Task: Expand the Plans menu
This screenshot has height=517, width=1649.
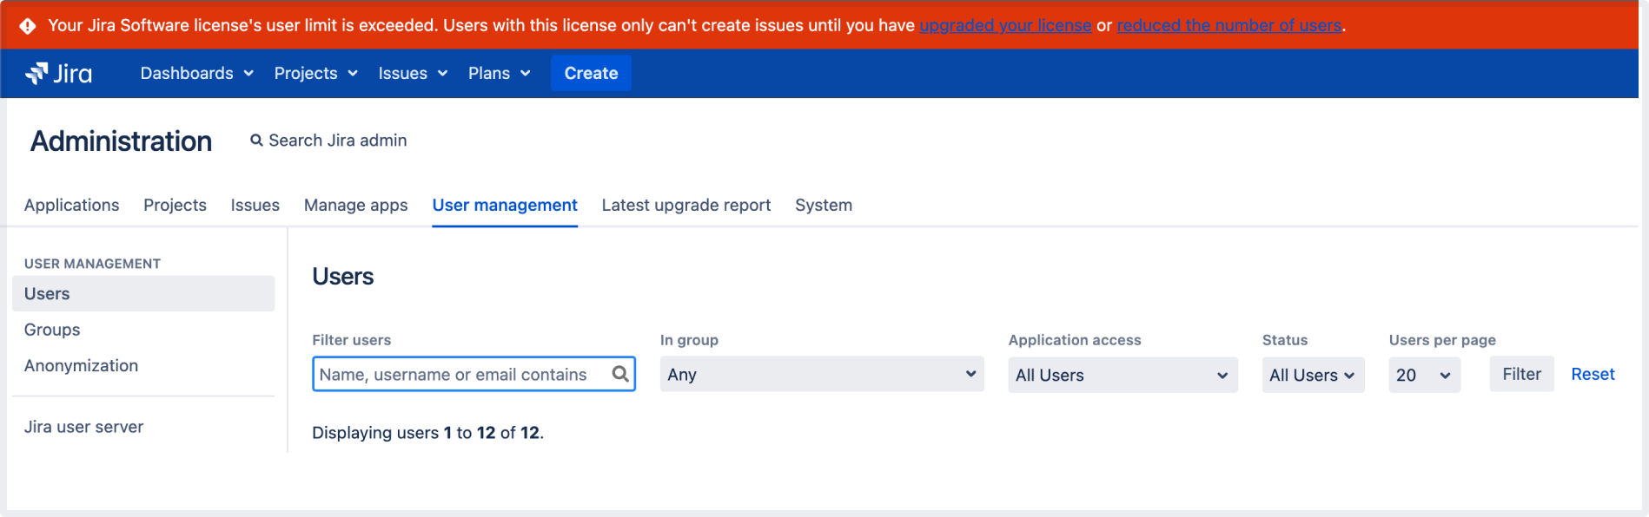Action: pos(499,74)
